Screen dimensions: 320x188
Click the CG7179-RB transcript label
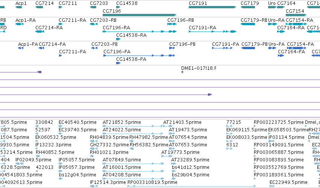coord(254,20)
